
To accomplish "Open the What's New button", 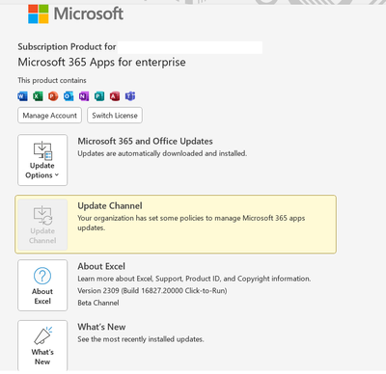I will (42, 346).
